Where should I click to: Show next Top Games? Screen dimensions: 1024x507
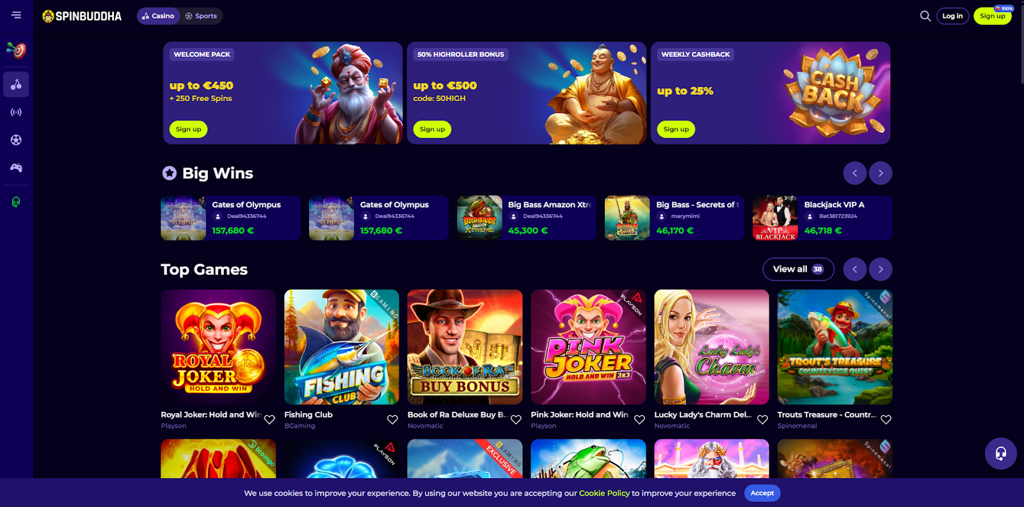[881, 269]
